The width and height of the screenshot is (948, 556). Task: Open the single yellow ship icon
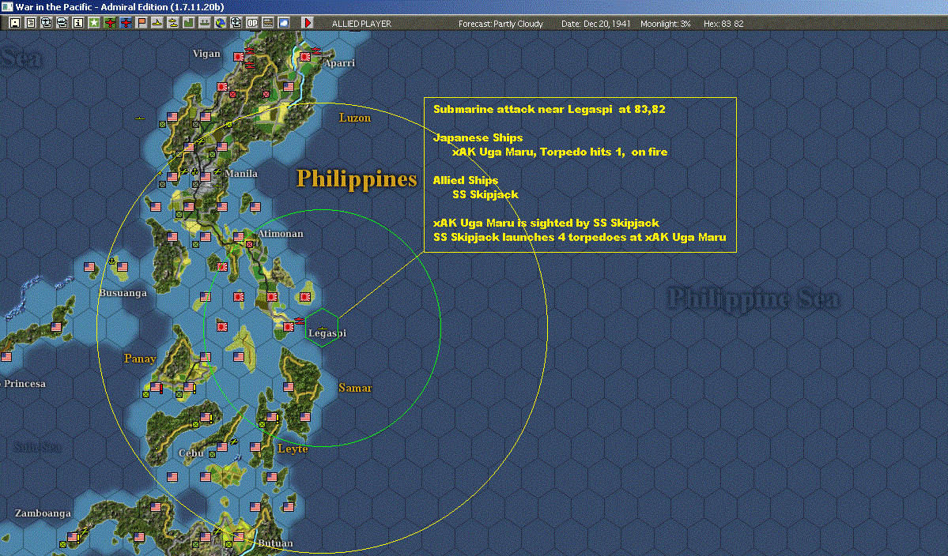(157, 23)
